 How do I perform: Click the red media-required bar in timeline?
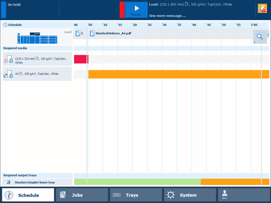click(81, 59)
